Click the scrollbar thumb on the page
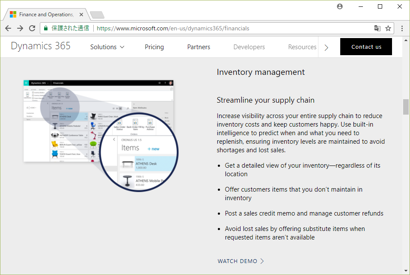 406,107
